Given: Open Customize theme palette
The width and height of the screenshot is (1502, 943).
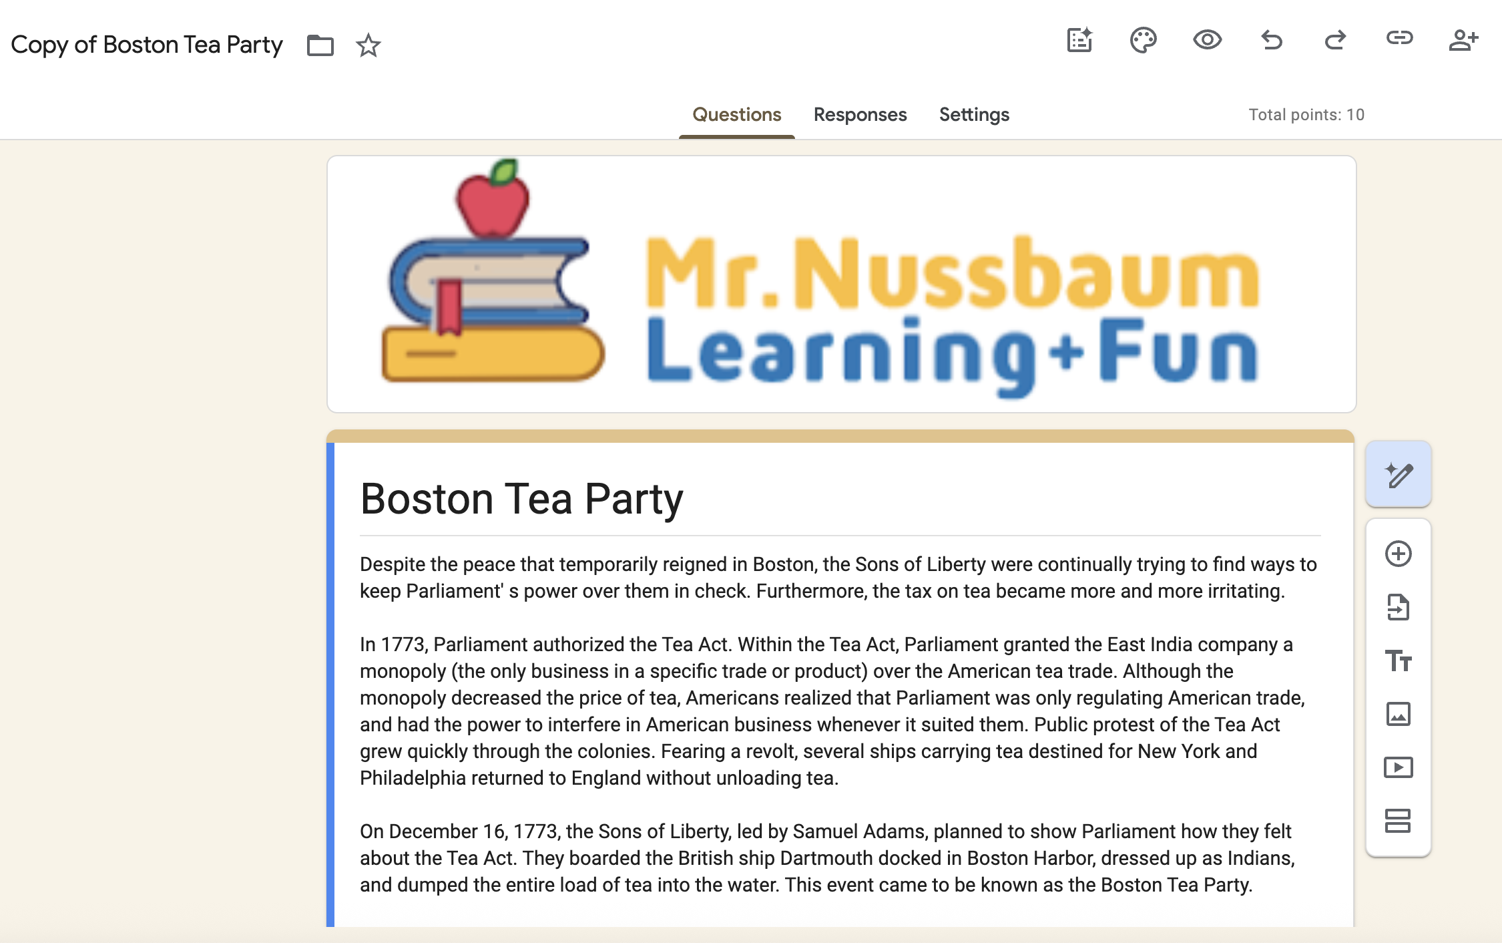Looking at the screenshot, I should point(1143,41).
